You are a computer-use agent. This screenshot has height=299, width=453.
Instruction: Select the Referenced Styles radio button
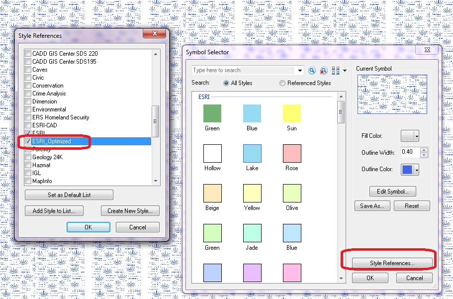(x=282, y=83)
